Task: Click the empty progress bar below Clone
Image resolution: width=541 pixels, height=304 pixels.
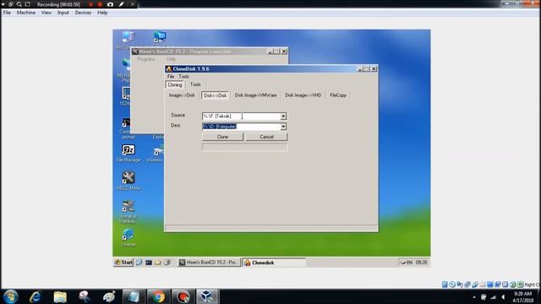Action: pyautogui.click(x=244, y=148)
